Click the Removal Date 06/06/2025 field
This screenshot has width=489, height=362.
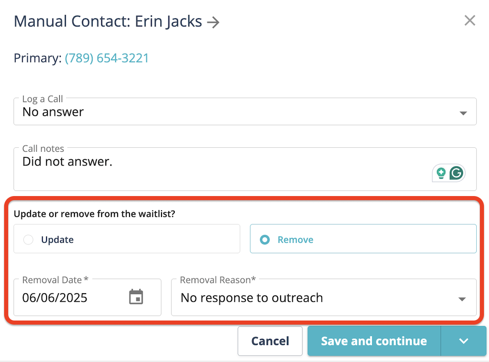tap(68, 298)
